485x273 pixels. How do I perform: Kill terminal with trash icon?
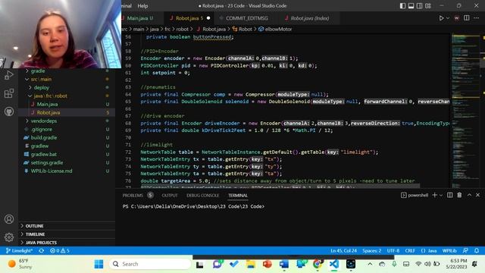[x=460, y=195]
